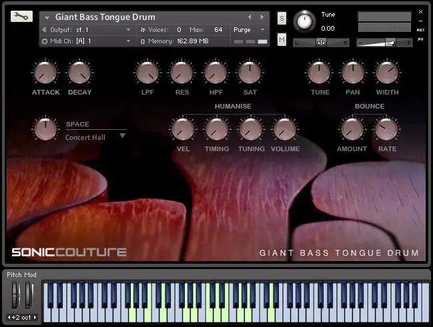433x327 pixels.
Task: Toggle the AUX button
Action: click(420, 30)
